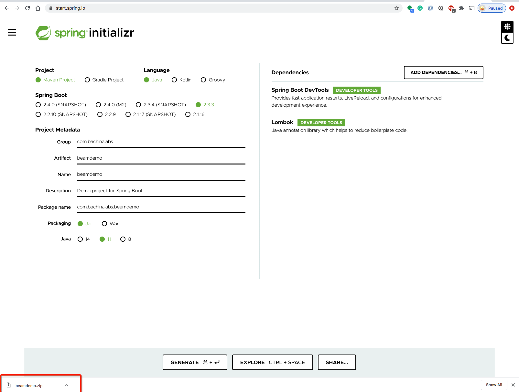
Task: Open downloaded beamdemo.zip file
Action: pos(29,386)
